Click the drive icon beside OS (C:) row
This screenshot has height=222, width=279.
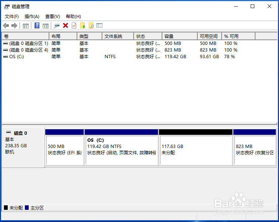[6, 57]
